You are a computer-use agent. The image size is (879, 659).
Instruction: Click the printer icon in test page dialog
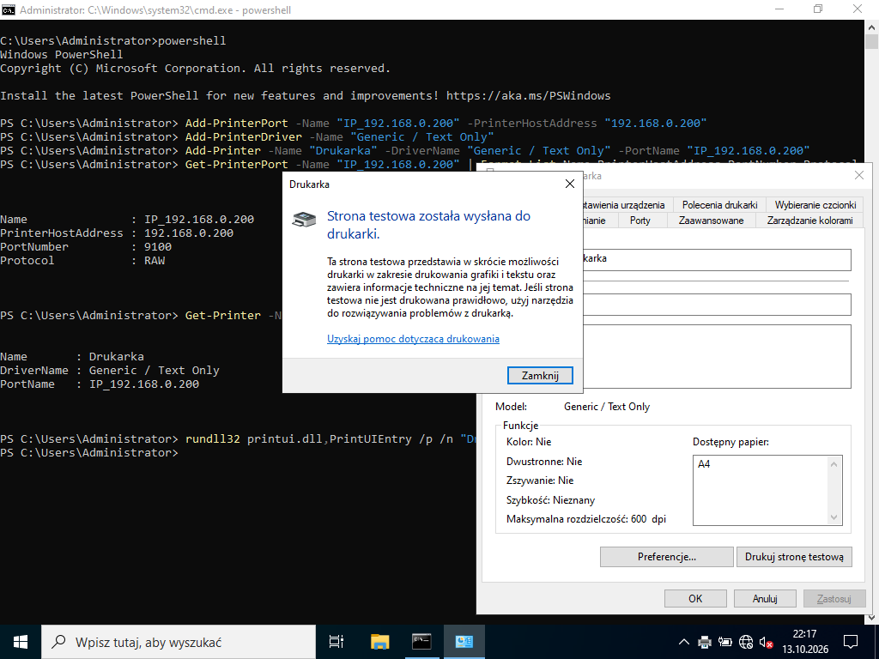[x=304, y=219]
